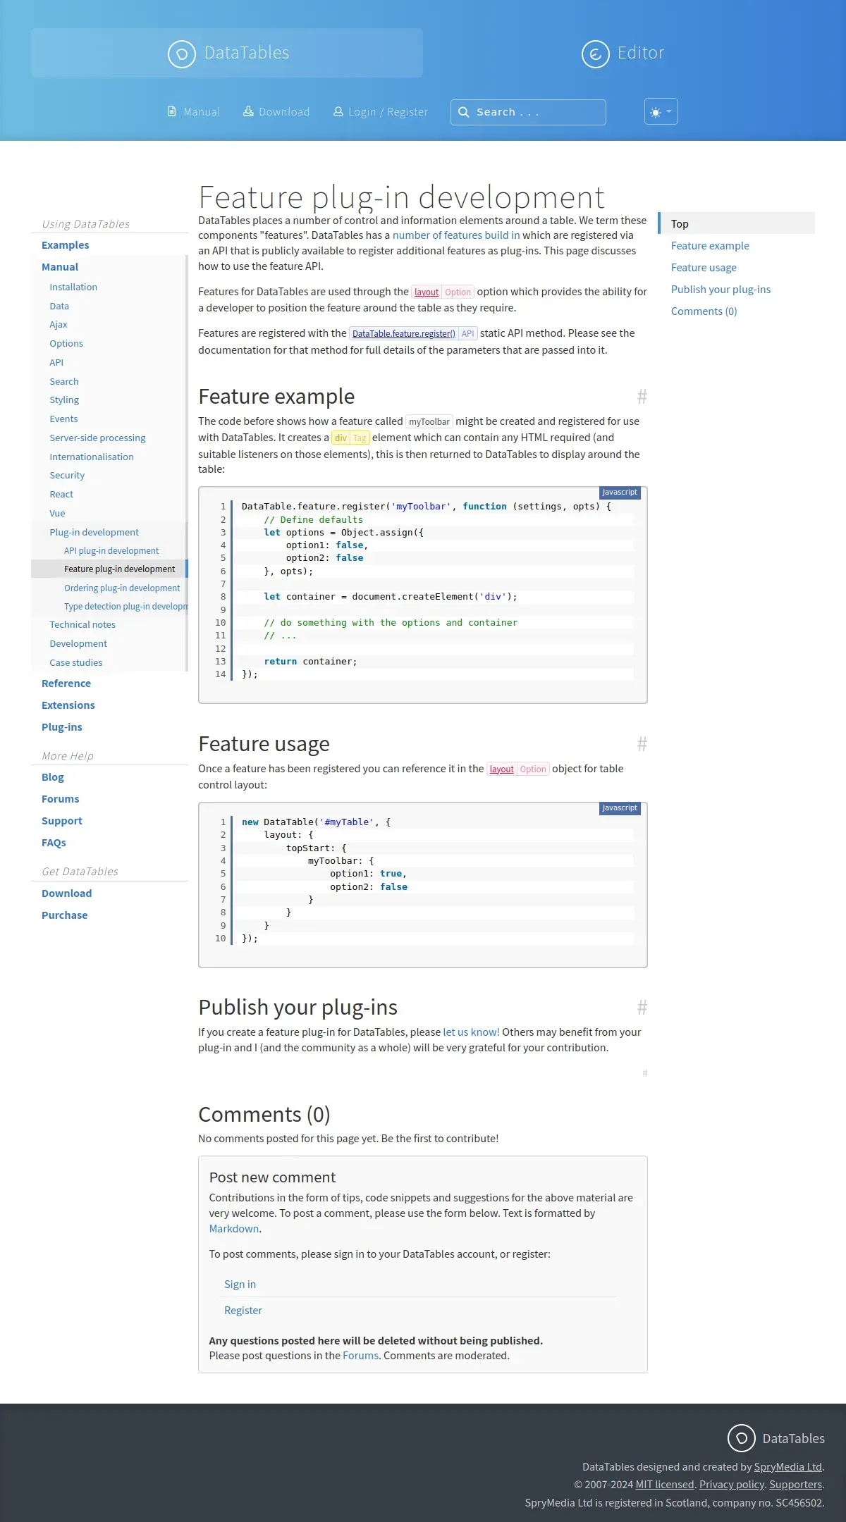
Task: Open the API sidebar page
Action: pos(56,362)
